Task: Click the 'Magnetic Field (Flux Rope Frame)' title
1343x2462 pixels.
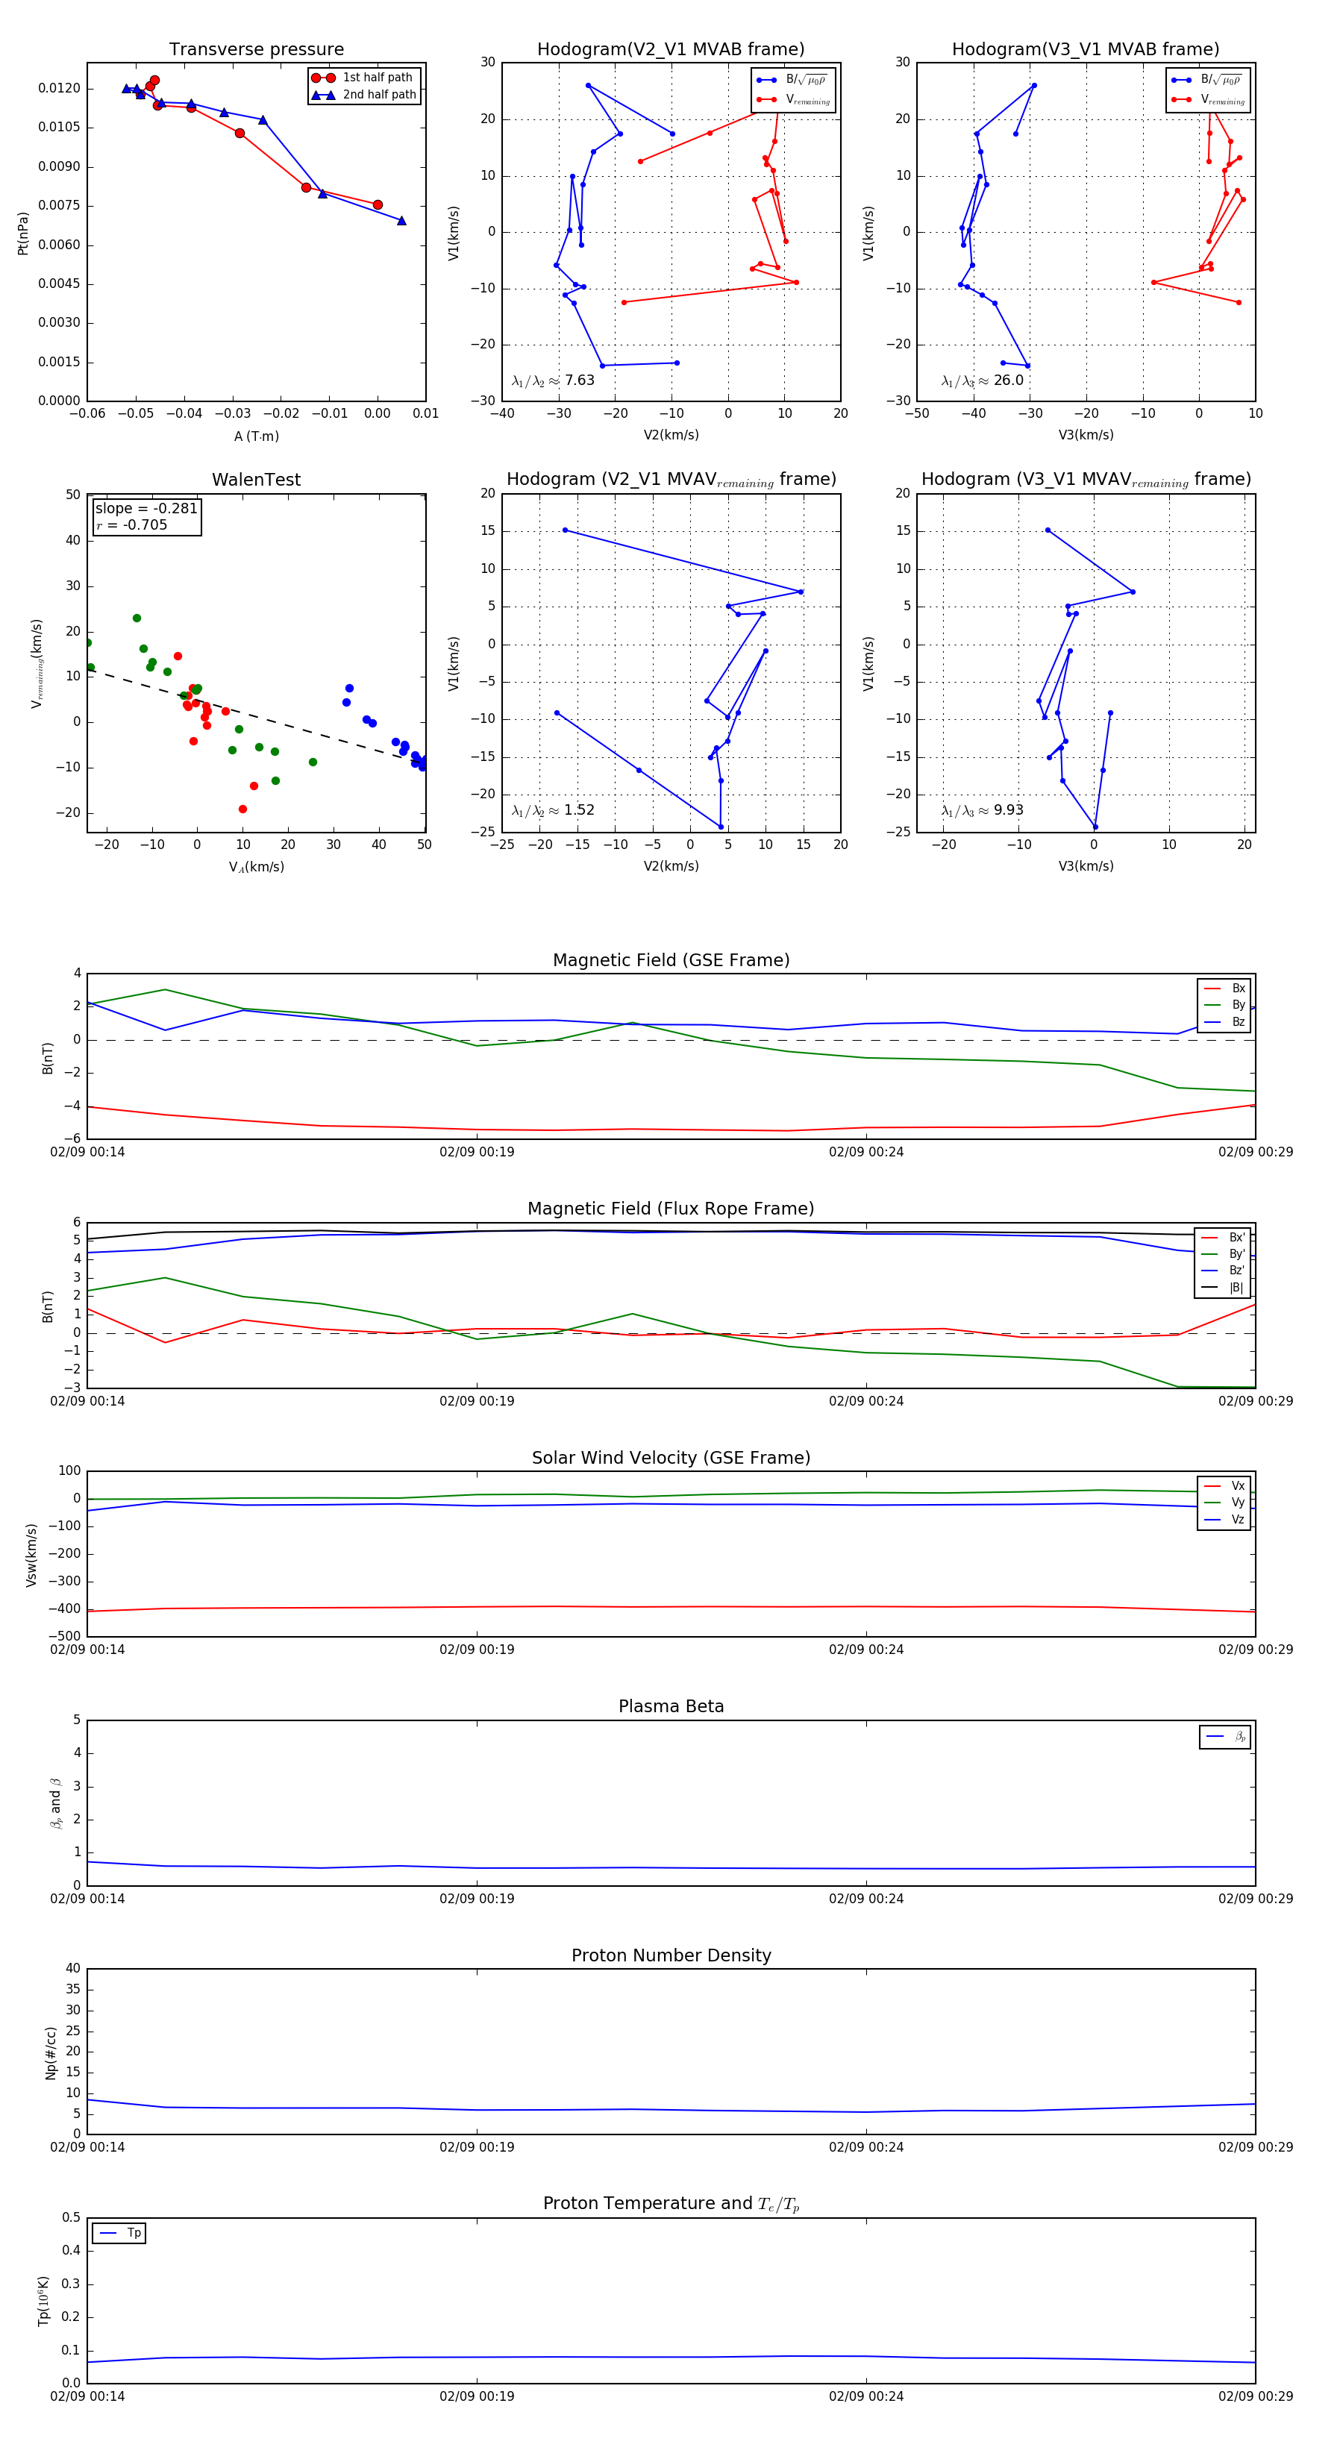Action: pos(671,1209)
